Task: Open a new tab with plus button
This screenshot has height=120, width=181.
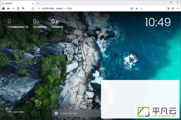Action: click(x=38, y=3)
